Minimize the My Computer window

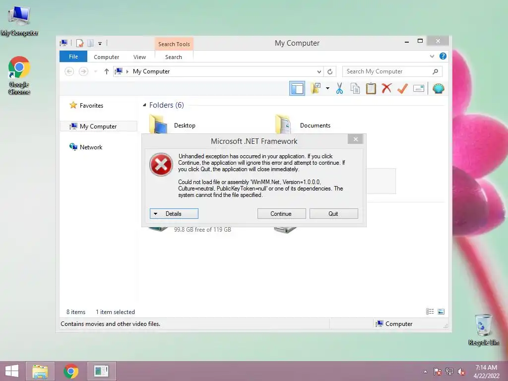407,42
